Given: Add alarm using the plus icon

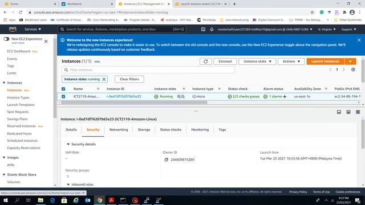Looking at the screenshot, I should click(285, 96).
